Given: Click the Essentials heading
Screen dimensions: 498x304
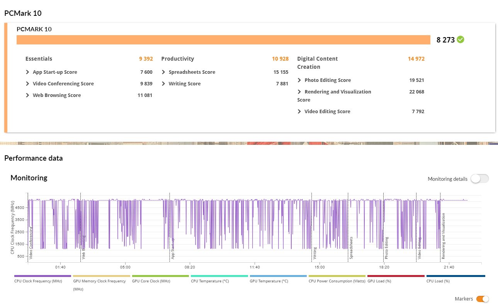Looking at the screenshot, I should pyautogui.click(x=39, y=59).
